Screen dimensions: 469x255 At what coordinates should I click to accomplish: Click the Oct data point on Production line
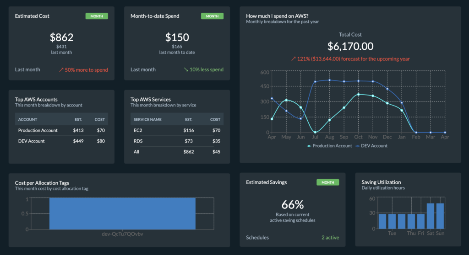point(358,95)
